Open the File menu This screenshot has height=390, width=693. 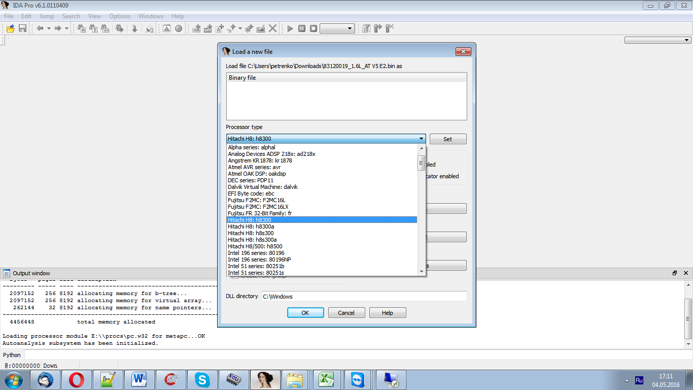[x=9, y=16]
